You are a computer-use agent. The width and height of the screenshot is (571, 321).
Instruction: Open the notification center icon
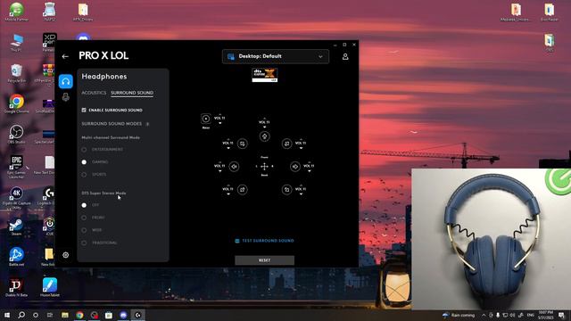click(561, 315)
